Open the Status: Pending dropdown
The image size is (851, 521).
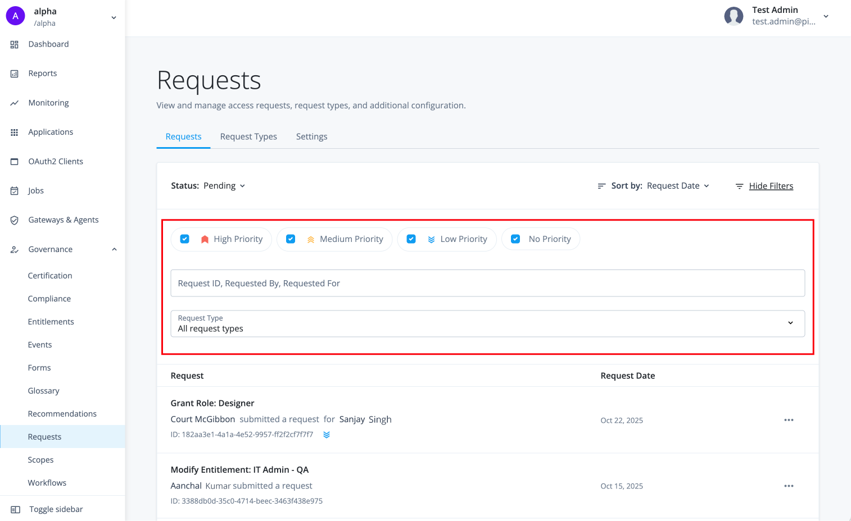click(x=224, y=185)
